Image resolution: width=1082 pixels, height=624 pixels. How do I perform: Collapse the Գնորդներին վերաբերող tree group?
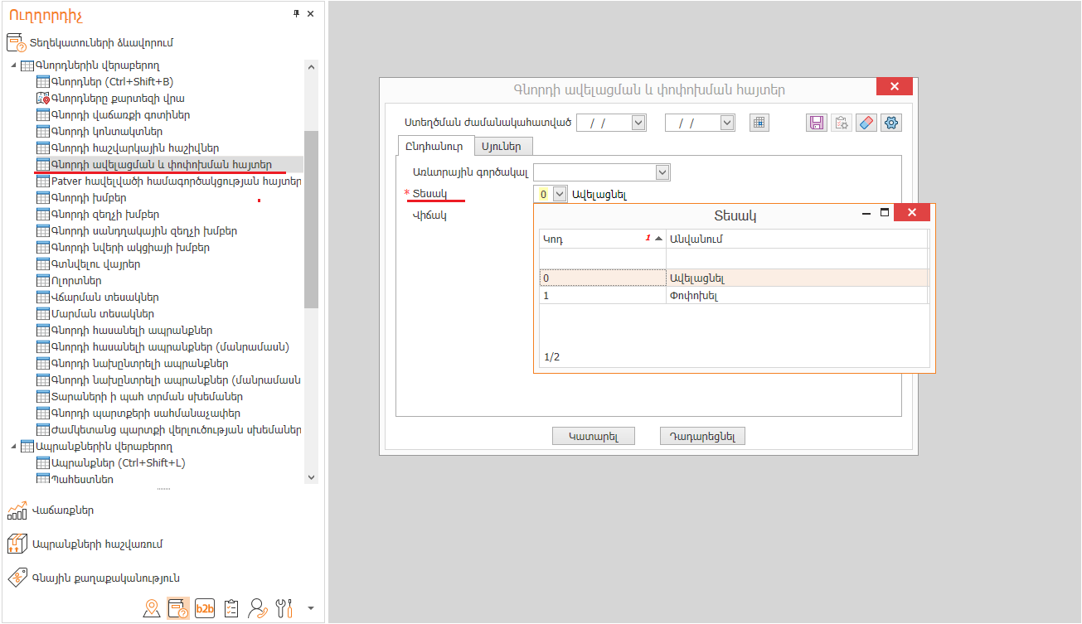(x=13, y=65)
